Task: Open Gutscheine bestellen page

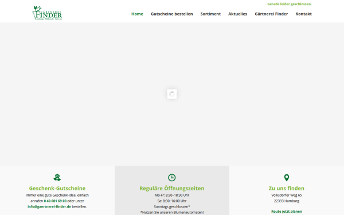Action: tap(172, 14)
